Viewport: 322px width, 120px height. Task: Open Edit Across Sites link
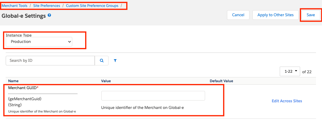[x=287, y=101]
